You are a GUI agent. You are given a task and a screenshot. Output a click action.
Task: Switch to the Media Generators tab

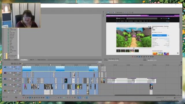(42, 60)
